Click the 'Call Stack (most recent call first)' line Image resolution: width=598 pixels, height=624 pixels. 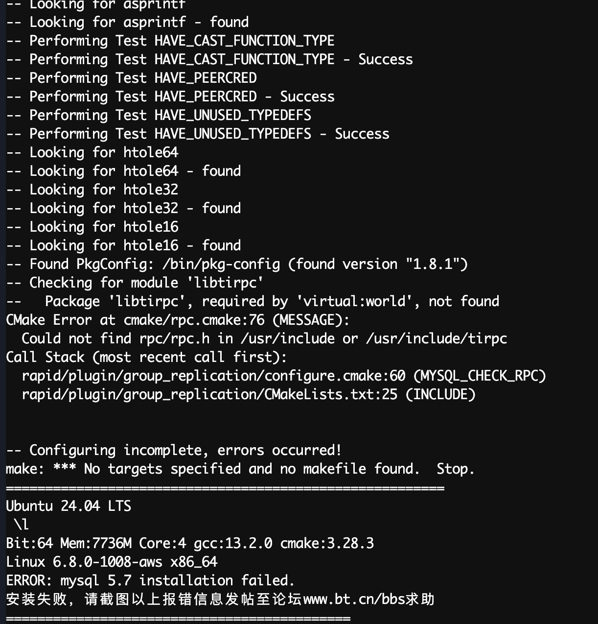(x=147, y=357)
